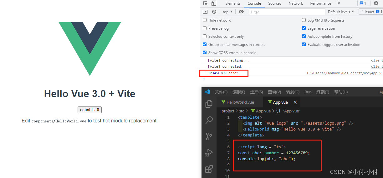Screen dimensions: 383x178
Task: Open the 帮助(H) menu
Action: [341, 92]
